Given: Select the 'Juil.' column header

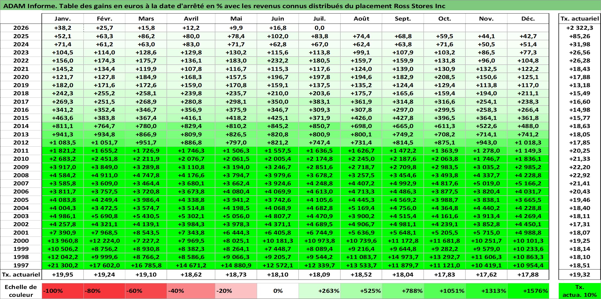Looking at the screenshot, I should [319, 19].
